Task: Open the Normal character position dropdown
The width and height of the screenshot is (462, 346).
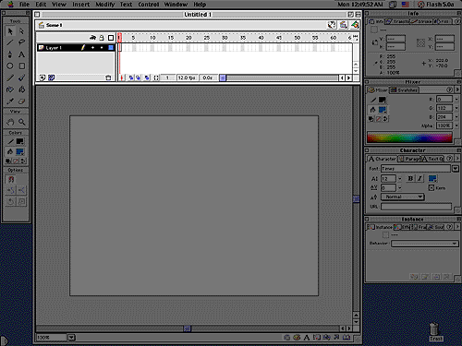Action: pyautogui.click(x=403, y=197)
